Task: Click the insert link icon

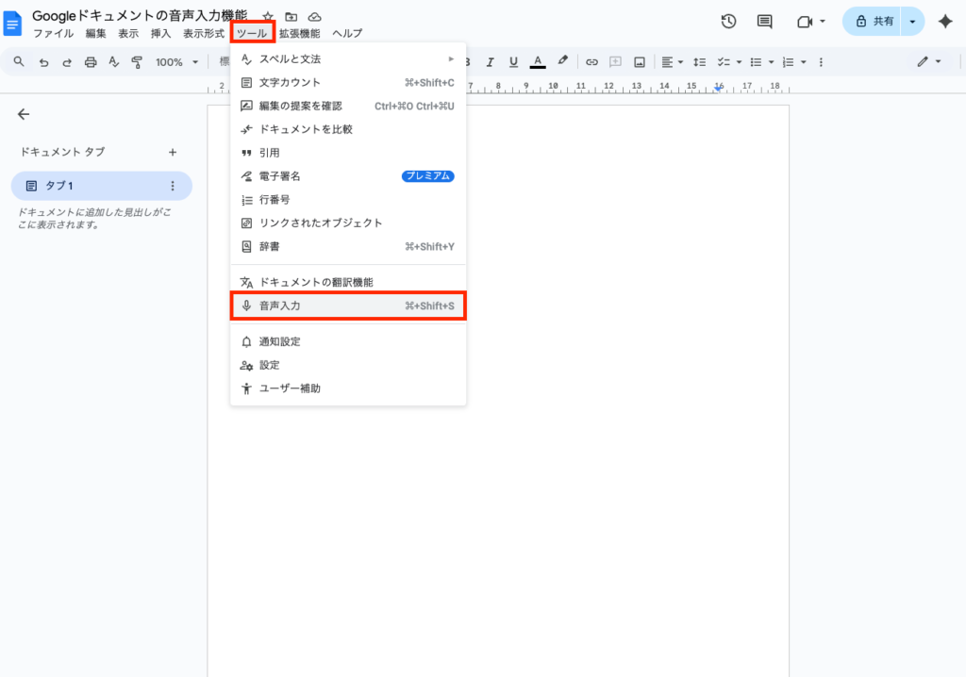Action: point(591,62)
